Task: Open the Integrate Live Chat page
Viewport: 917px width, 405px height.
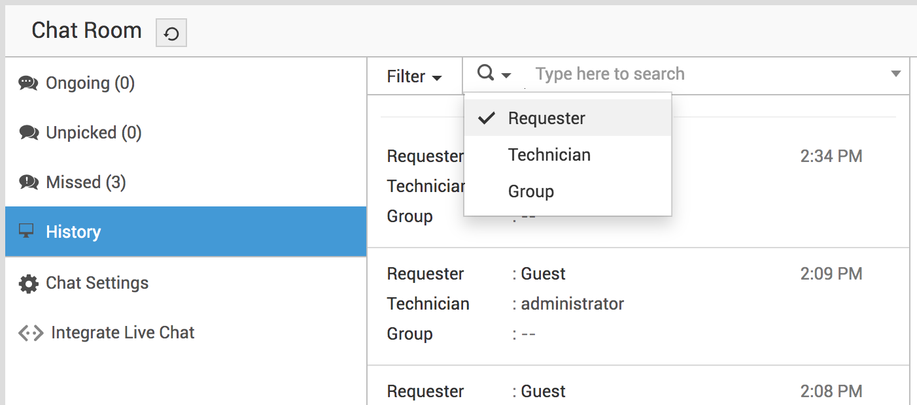Action: [x=123, y=333]
